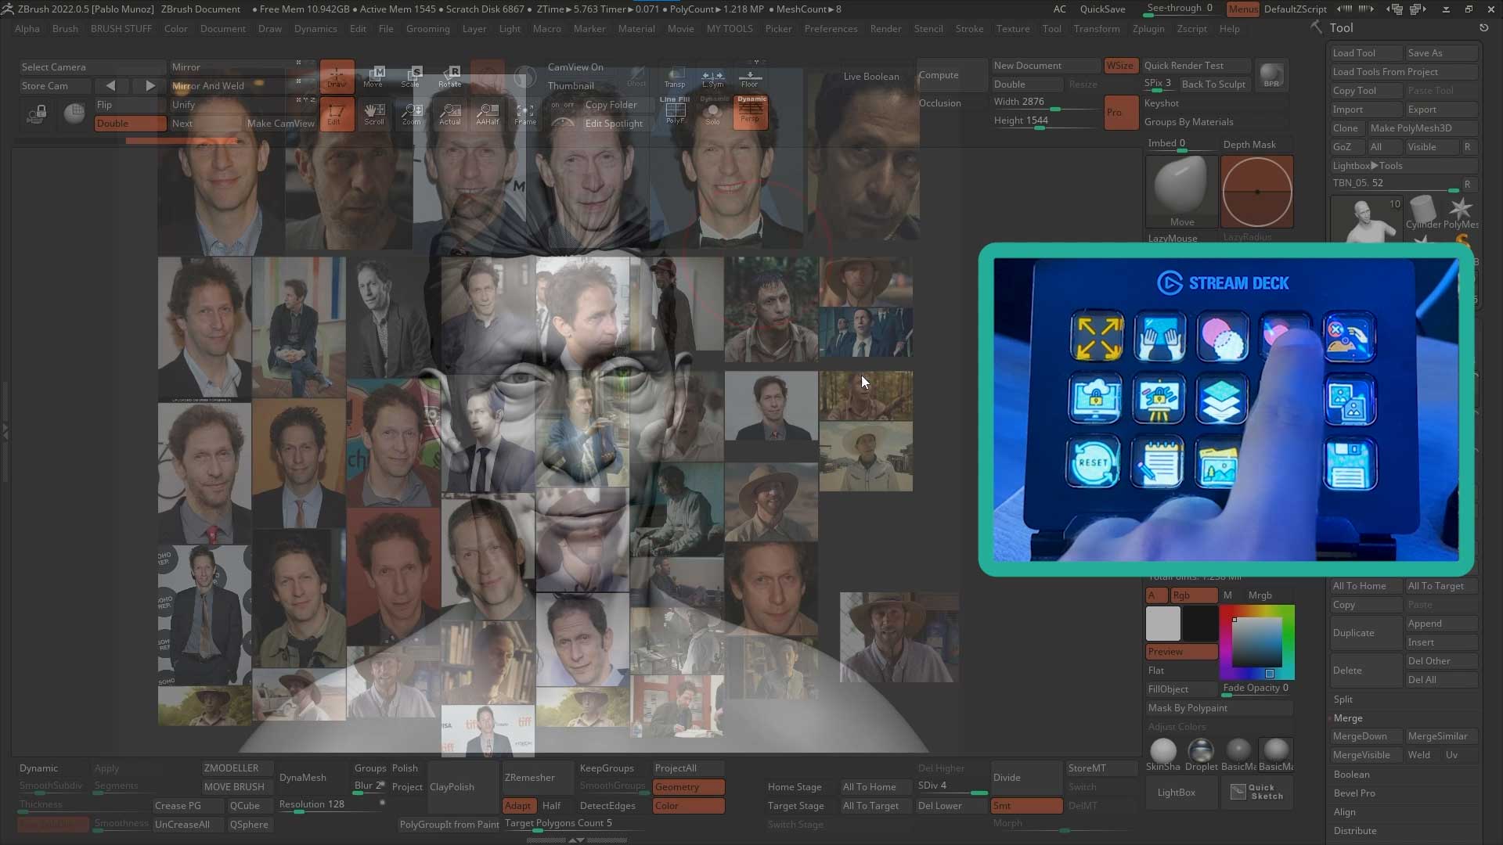Toggle Transp transparency mode
This screenshot has height=845, width=1503.
pos(674,76)
